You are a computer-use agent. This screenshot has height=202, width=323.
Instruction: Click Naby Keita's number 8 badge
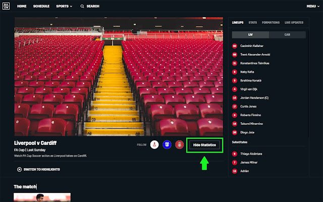234,72
